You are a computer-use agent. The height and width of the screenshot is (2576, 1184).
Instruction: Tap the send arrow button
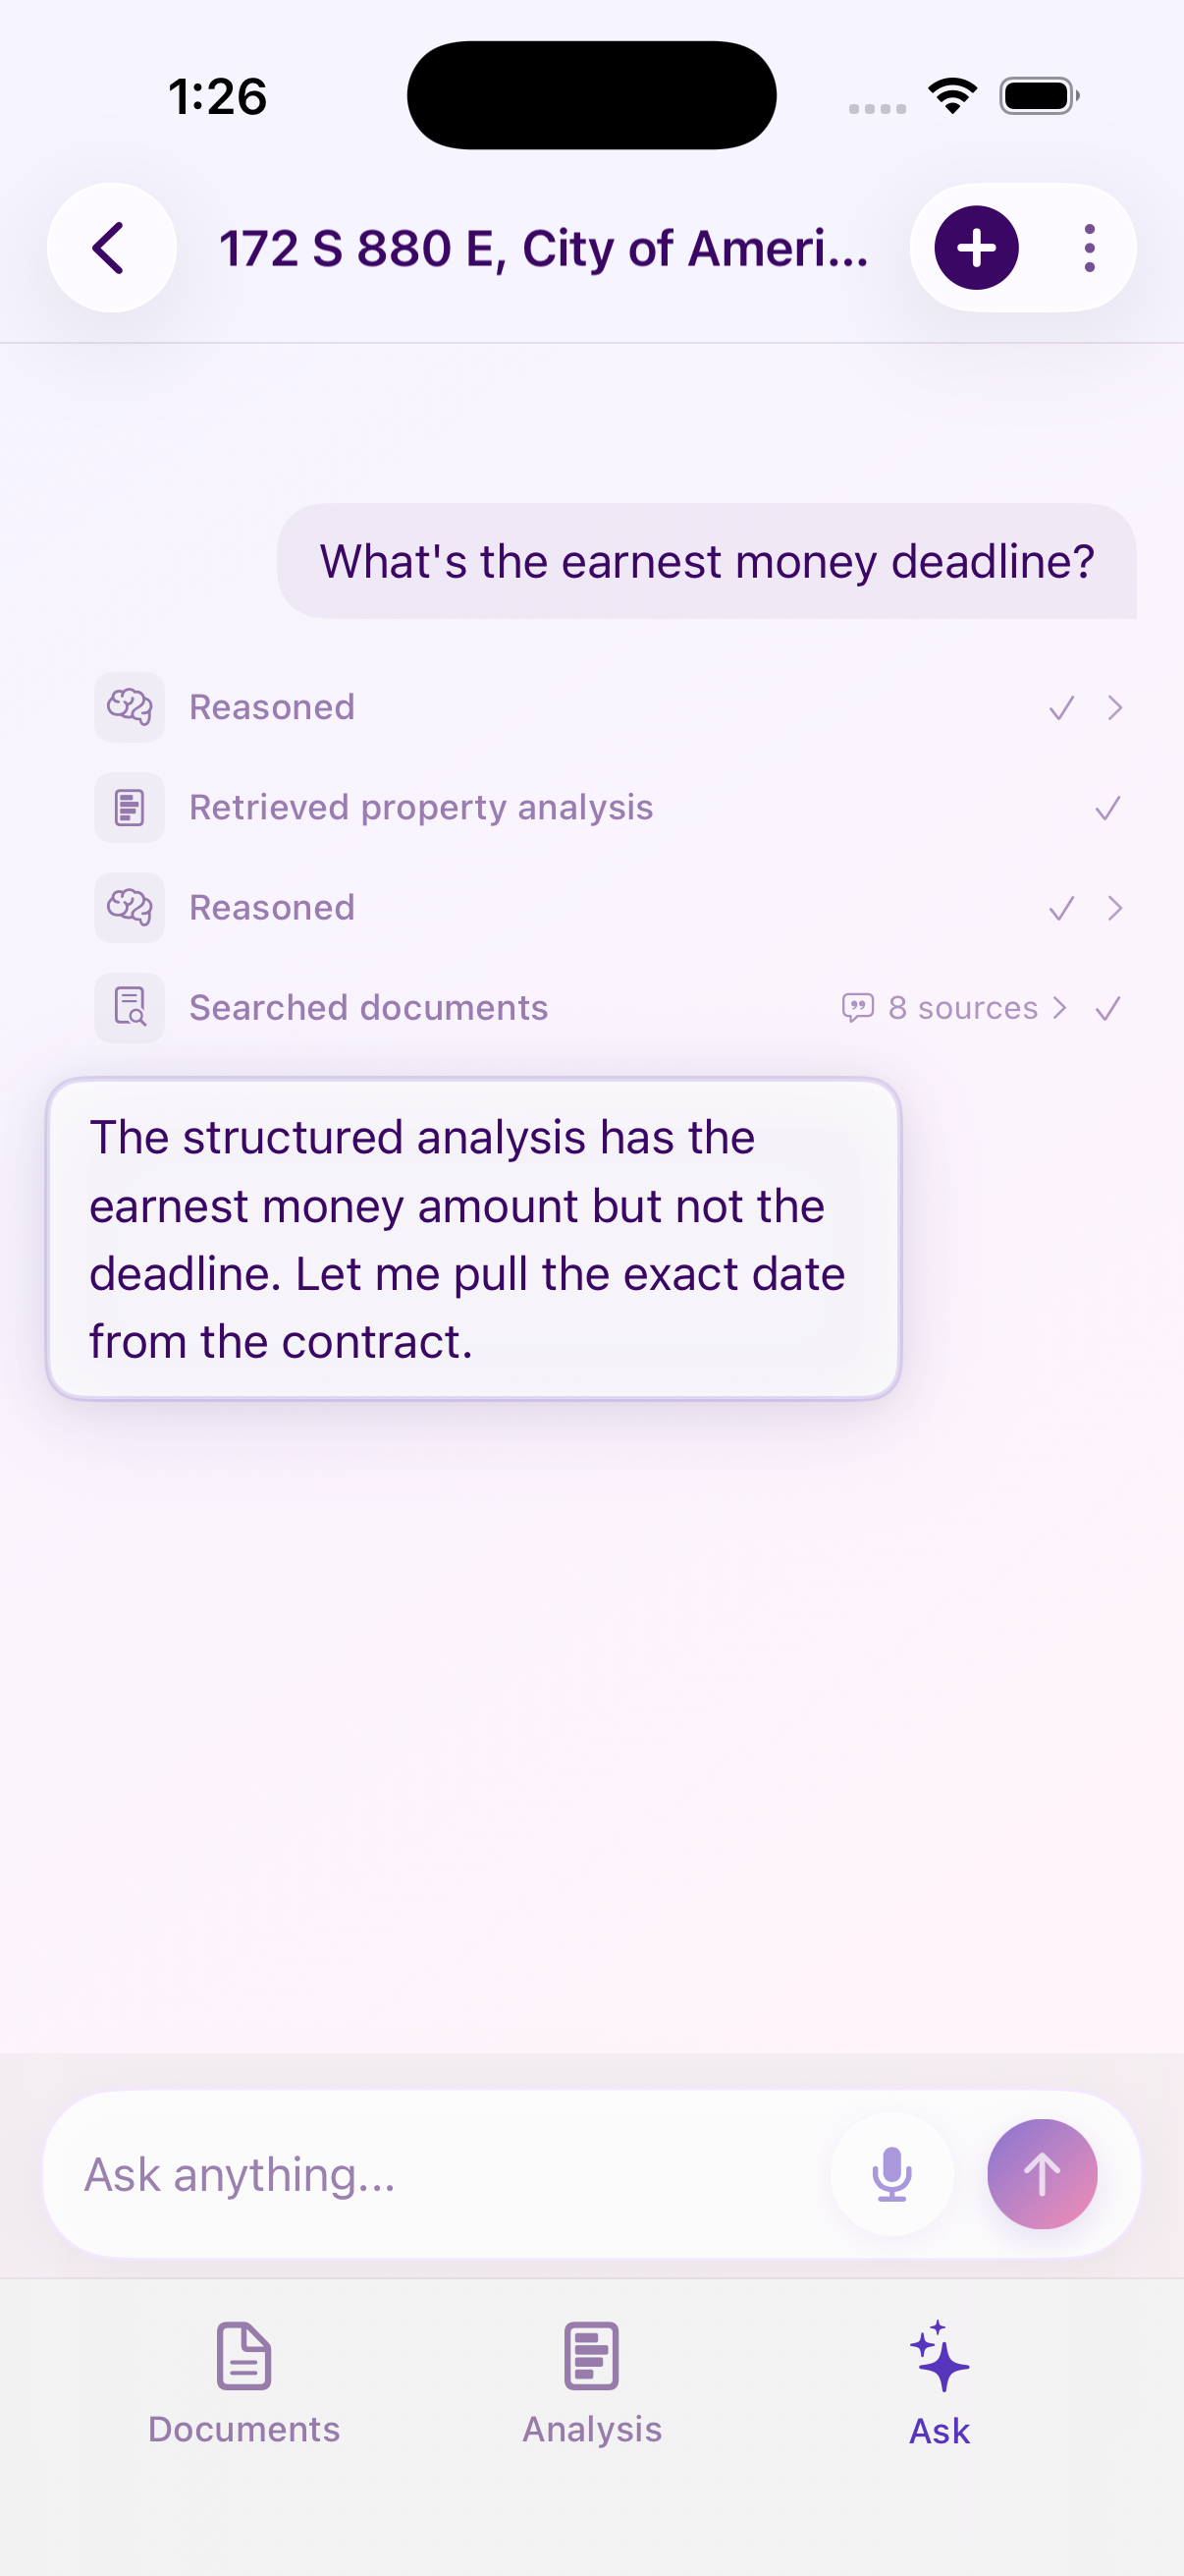[x=1044, y=2173]
